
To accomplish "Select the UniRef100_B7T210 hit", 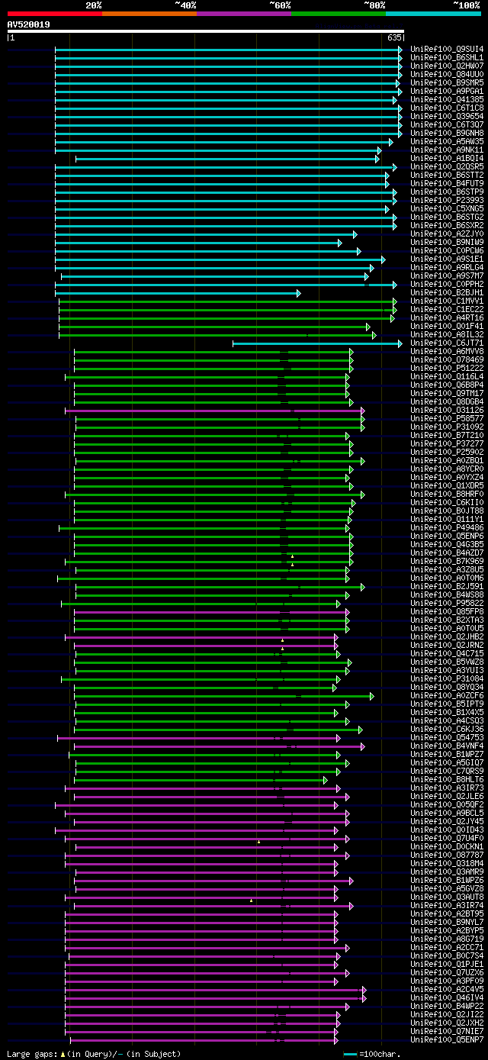I will click(x=447, y=436).
